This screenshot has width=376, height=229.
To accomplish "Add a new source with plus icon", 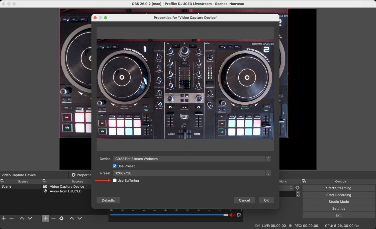I will tap(46, 218).
